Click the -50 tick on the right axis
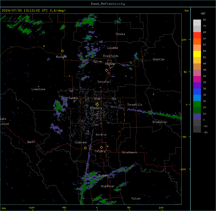 (184, 137)
